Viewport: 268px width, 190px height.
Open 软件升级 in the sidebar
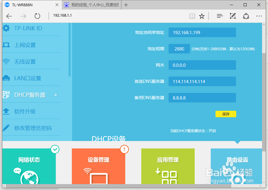point(25,112)
